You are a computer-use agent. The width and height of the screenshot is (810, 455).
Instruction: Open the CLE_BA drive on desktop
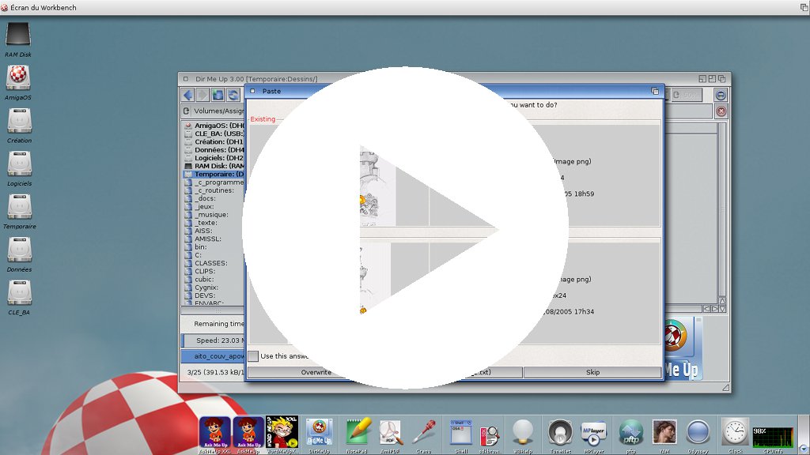pyautogui.click(x=18, y=293)
